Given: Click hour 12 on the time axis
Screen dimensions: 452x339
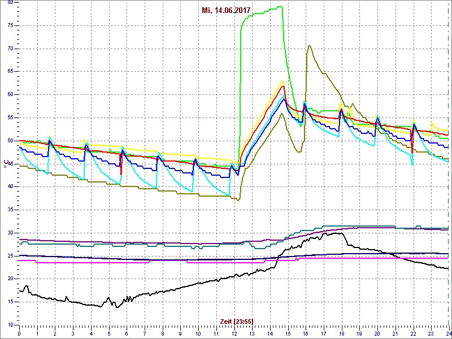Looking at the screenshot, I should click(234, 333).
